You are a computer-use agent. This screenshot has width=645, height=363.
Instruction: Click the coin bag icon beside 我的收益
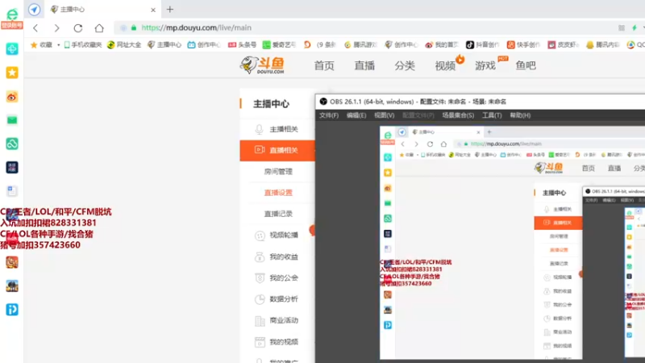coord(260,257)
